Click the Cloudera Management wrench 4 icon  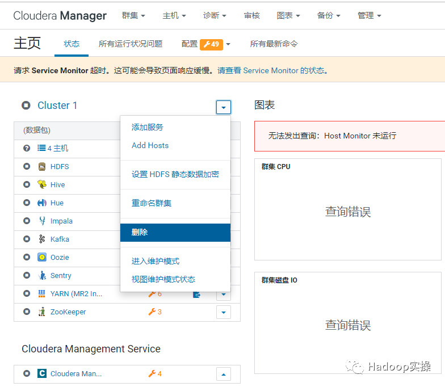click(x=152, y=373)
